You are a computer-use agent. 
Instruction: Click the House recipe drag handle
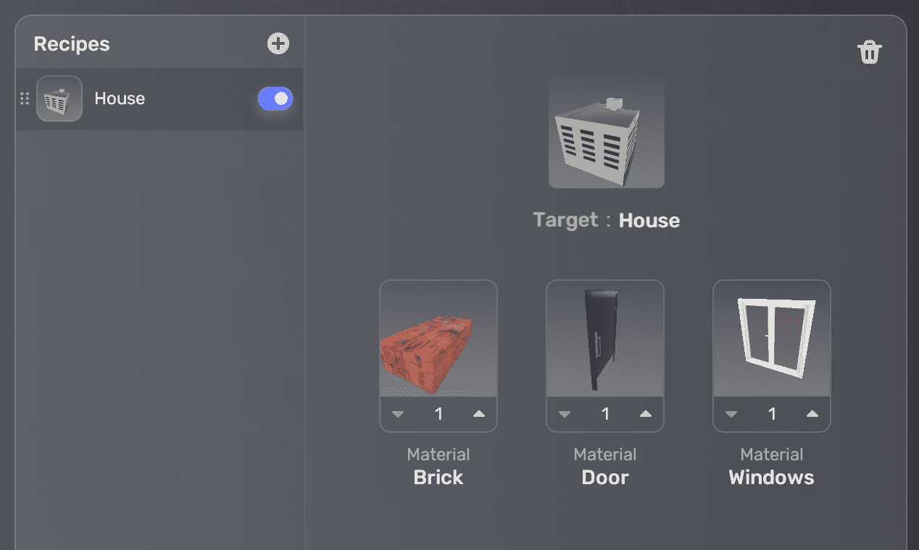coord(24,98)
